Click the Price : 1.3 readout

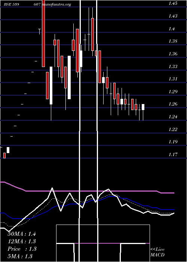(22, 249)
